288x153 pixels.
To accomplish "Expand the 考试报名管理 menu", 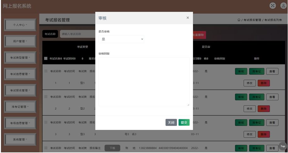I will [x=20, y=90].
